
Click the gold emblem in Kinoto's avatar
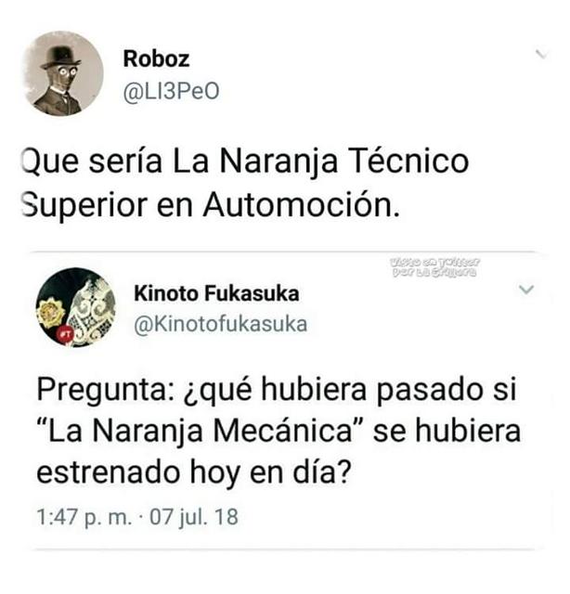(50, 312)
